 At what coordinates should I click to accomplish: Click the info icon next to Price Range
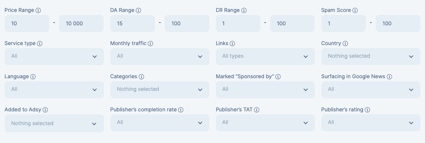pyautogui.click(x=38, y=10)
